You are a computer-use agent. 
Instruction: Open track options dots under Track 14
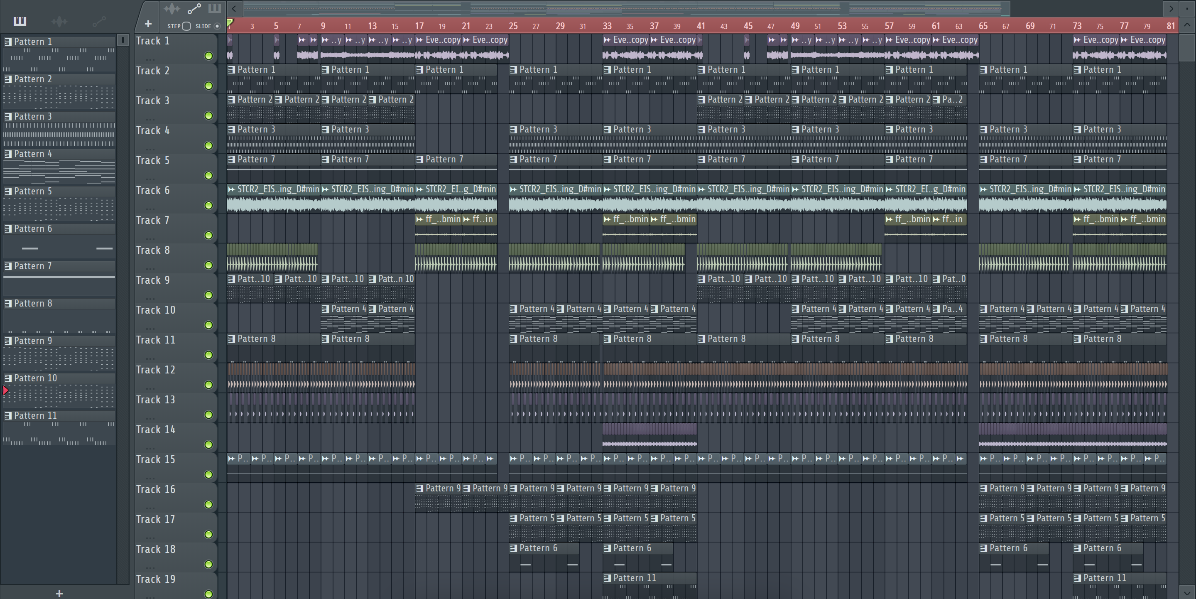[x=149, y=448]
